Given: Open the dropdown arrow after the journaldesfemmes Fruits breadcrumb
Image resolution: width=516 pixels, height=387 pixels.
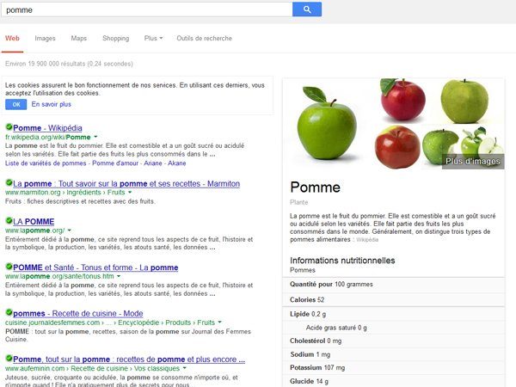Looking at the screenshot, I should tap(219, 322).
